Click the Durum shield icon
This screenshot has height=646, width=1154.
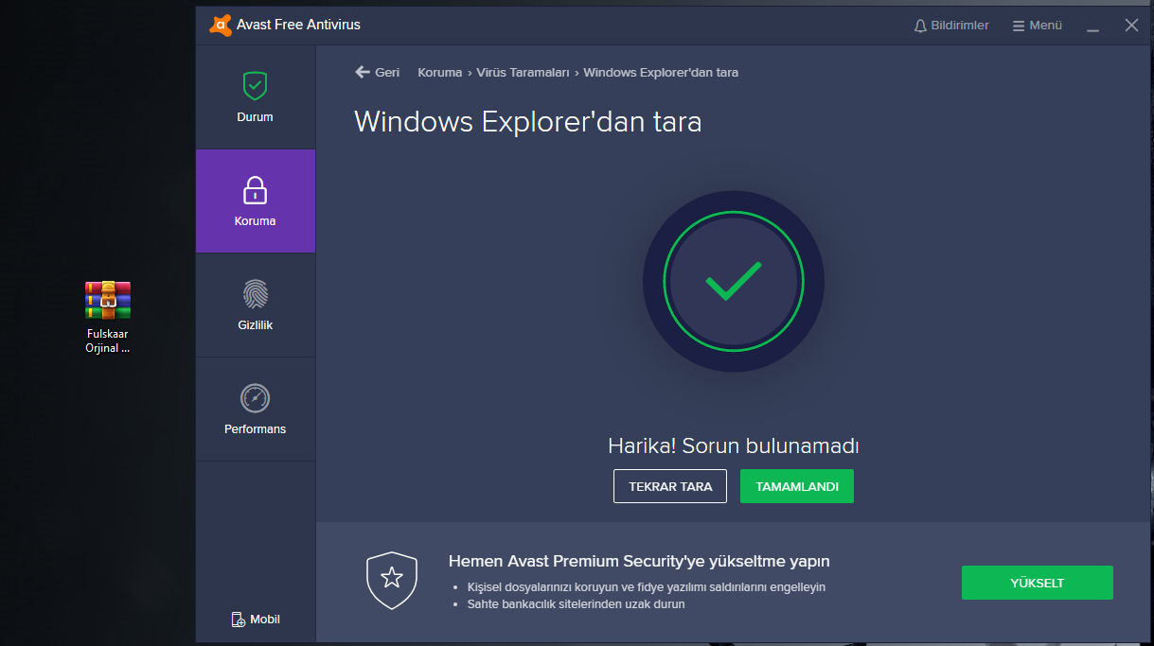(x=255, y=86)
